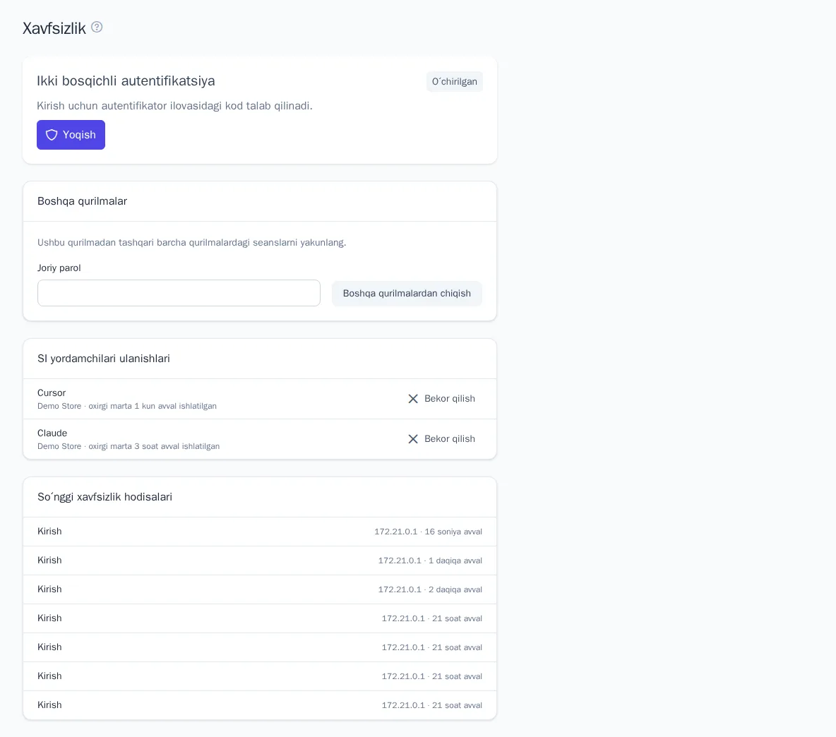Click the '172.21.0.1 · 2 daqiqa avval' timestamp

pyautogui.click(x=430, y=589)
